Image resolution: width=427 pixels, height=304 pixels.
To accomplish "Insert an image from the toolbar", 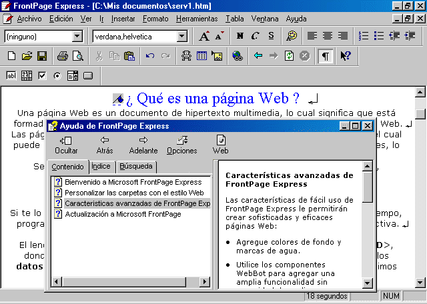I will tap(217, 56).
